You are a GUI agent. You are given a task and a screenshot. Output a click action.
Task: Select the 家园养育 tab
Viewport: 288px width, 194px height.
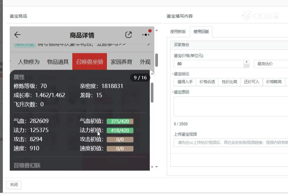tap(121, 62)
